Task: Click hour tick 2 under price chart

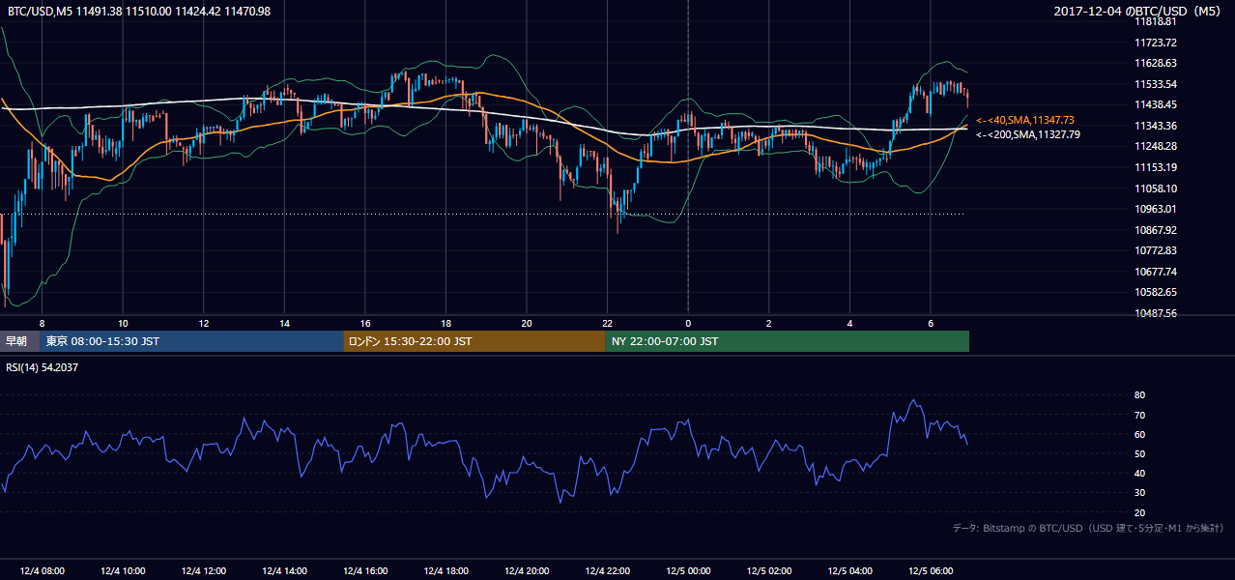Action: pos(768,323)
